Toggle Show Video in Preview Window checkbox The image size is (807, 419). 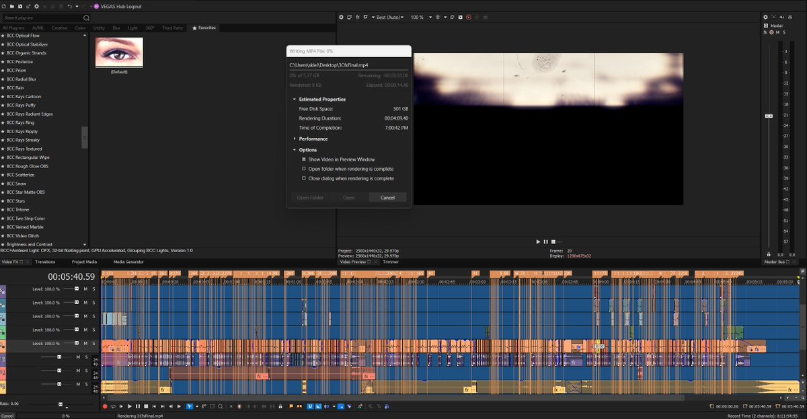point(304,159)
